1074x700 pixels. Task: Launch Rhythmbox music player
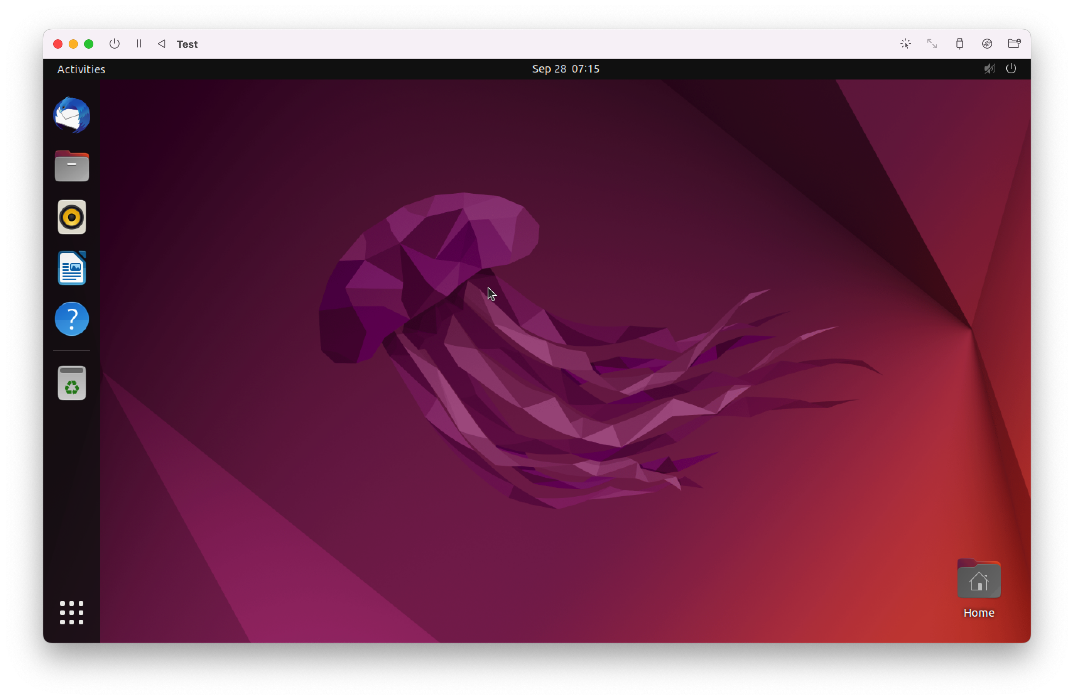pos(72,217)
